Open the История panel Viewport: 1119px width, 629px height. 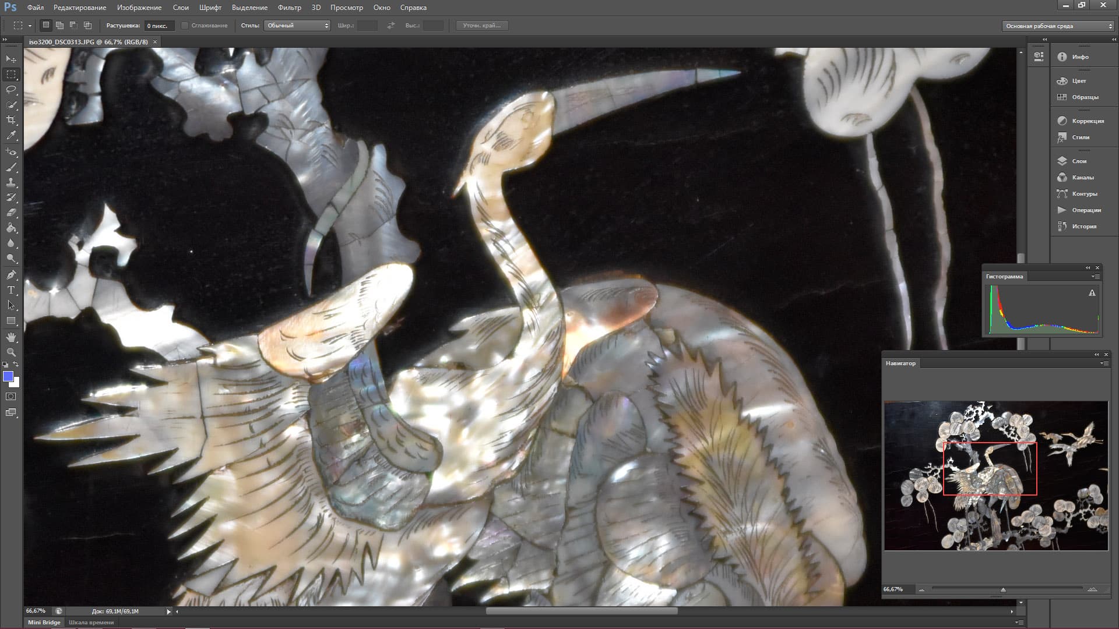pyautogui.click(x=1083, y=226)
